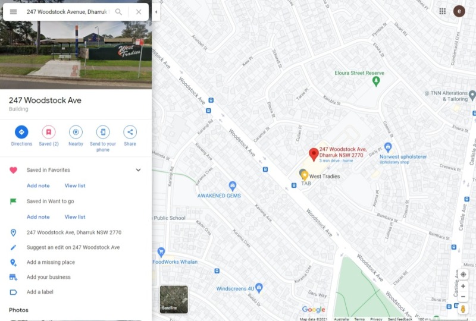Show your location on the map
The image size is (476, 321).
pos(464,274)
